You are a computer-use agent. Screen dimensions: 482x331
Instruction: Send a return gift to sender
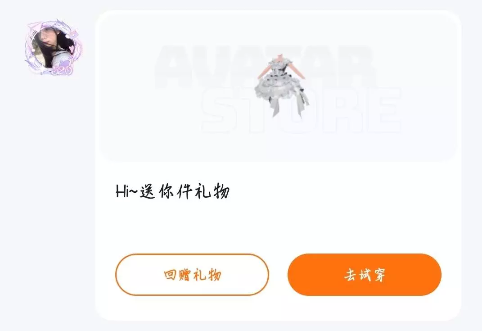(192, 275)
